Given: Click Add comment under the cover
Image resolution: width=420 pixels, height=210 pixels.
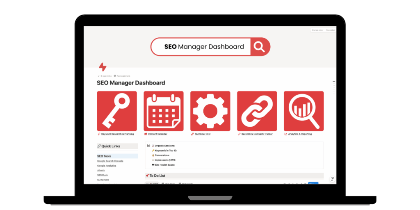Looking at the screenshot, I should (122, 76).
